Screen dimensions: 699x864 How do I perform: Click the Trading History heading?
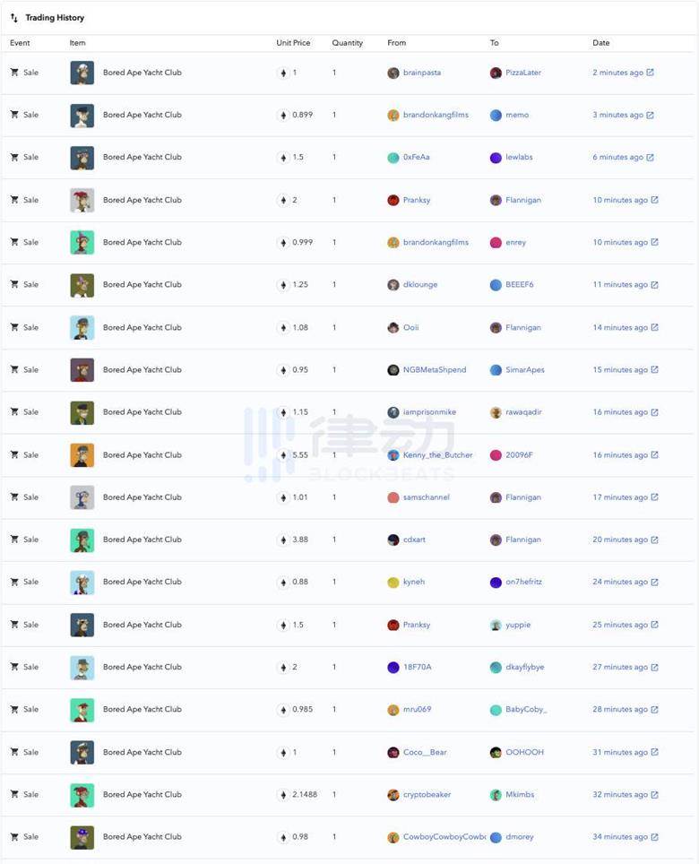pos(55,18)
